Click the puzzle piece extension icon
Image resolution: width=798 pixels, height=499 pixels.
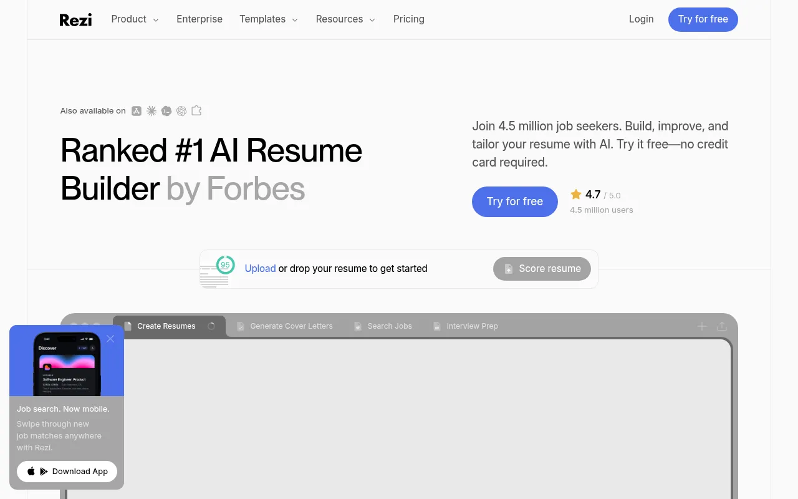coord(196,111)
